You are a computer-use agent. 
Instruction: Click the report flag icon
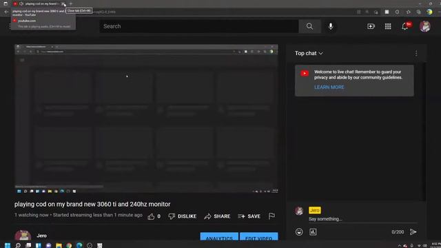click(x=271, y=216)
